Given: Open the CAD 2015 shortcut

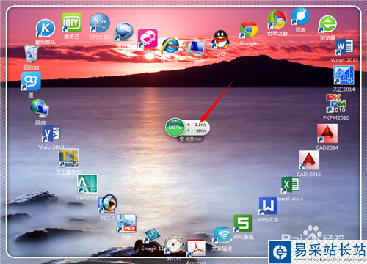Looking at the screenshot, I should (x=309, y=160).
